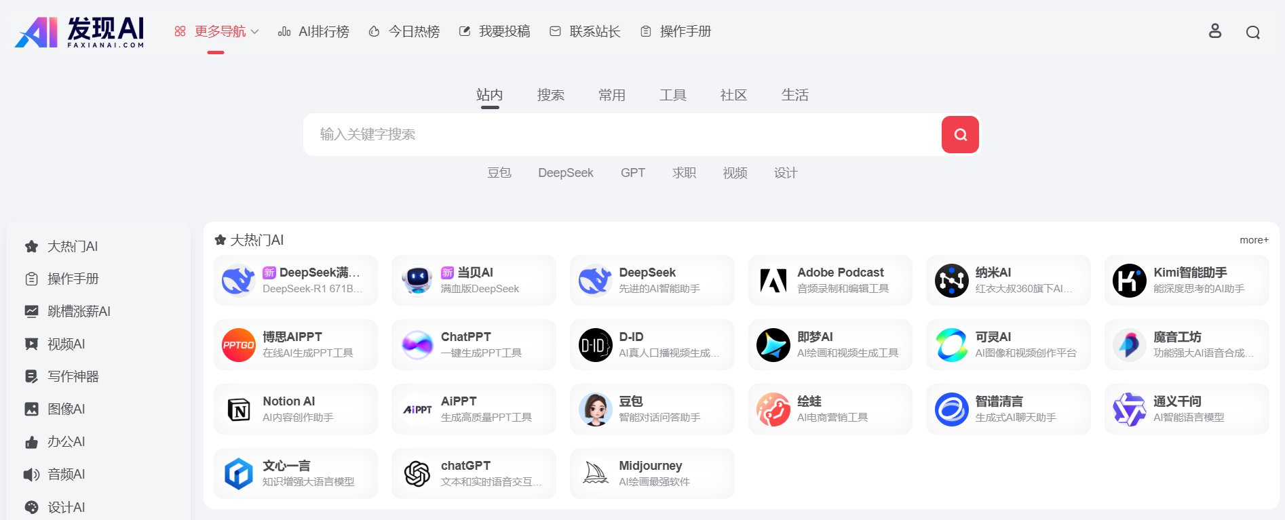Switch to the 搜索 search tab
Image resolution: width=1285 pixels, height=520 pixels.
point(550,95)
